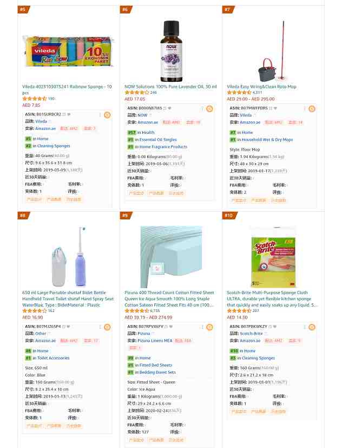The height and width of the screenshot is (448, 342).
Task: Open three-dot menu on Pizuna sheet panel
Action: point(202,327)
